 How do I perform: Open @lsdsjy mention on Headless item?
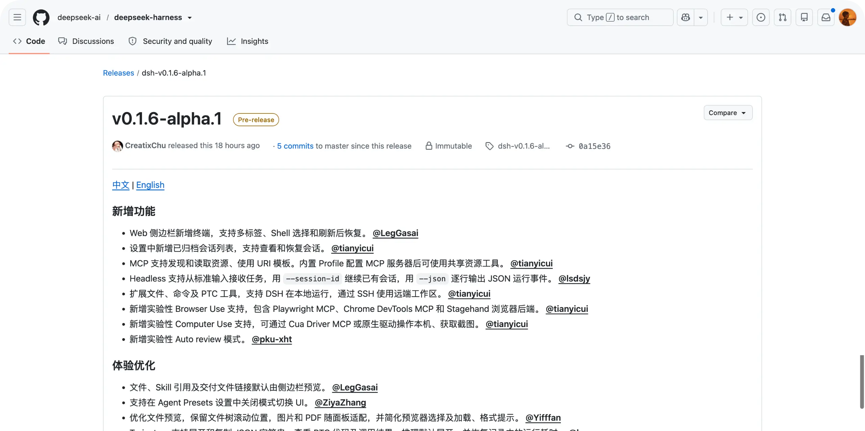click(574, 279)
